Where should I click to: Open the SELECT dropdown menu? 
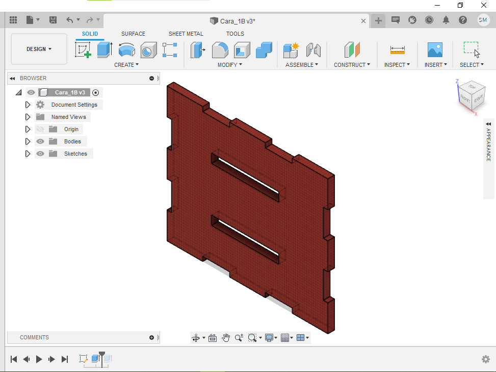472,65
